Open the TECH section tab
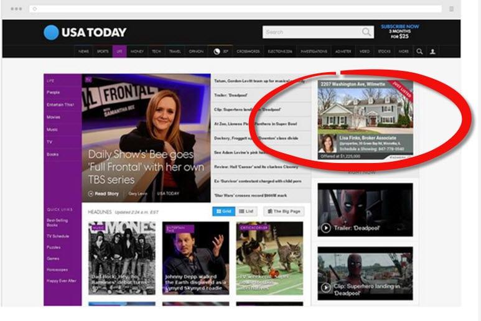Viewport: 481px width, 321px height. pyautogui.click(x=156, y=52)
